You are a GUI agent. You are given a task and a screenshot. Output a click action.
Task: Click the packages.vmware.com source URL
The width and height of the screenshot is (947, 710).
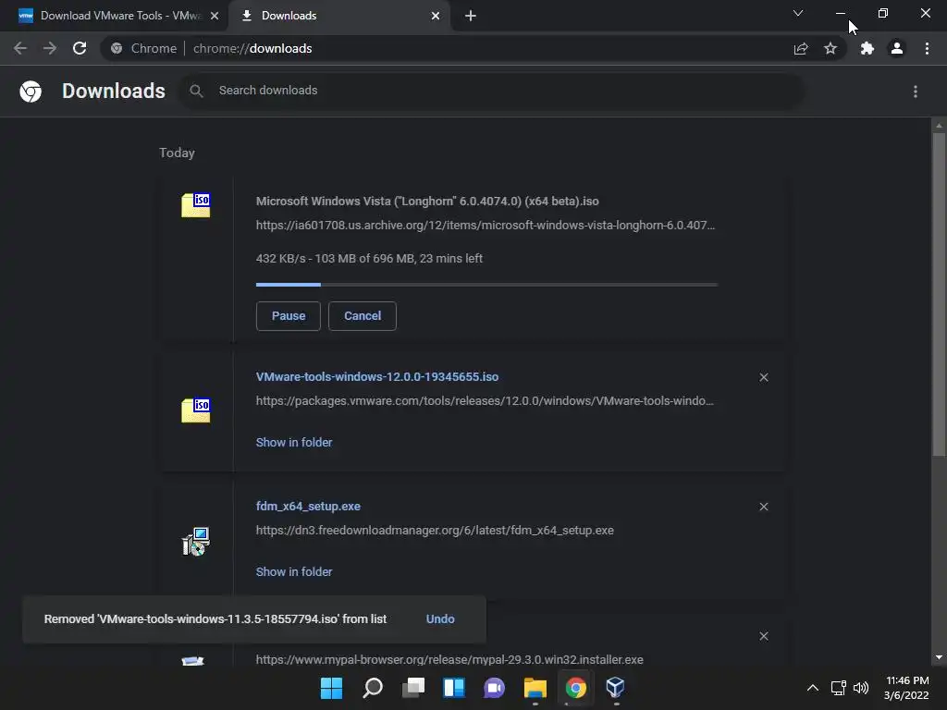point(485,401)
